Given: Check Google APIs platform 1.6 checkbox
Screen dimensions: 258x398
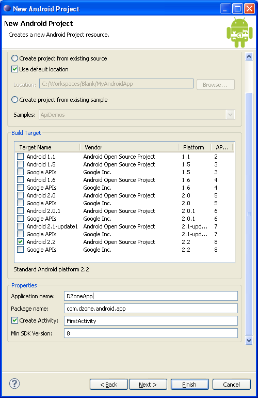Looking at the screenshot, I should click(x=20, y=187).
